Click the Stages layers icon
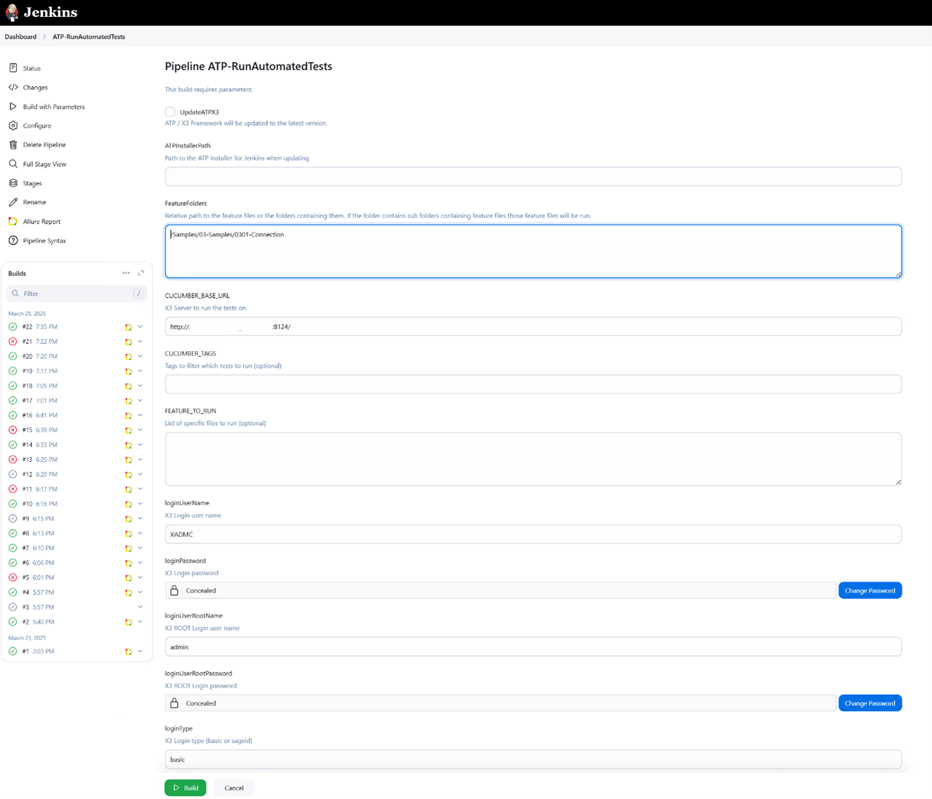Image resolution: width=932 pixels, height=799 pixels. (13, 183)
